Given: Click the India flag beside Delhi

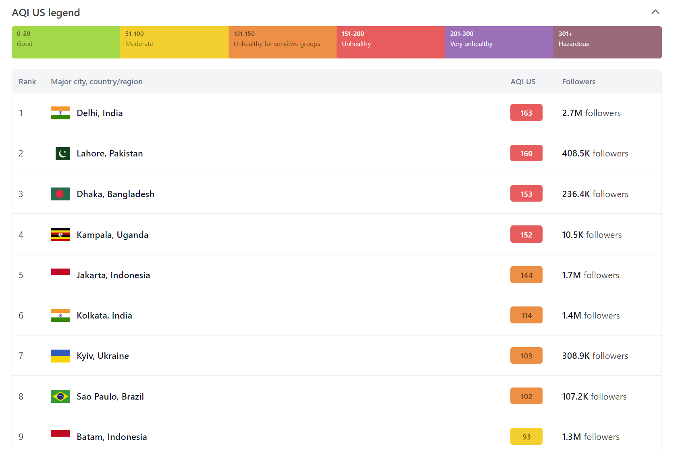Looking at the screenshot, I should [x=60, y=113].
